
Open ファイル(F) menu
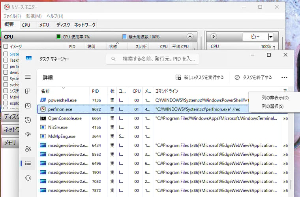(12, 16)
